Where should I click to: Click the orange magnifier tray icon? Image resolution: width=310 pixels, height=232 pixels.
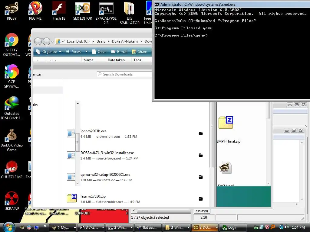coord(273,227)
